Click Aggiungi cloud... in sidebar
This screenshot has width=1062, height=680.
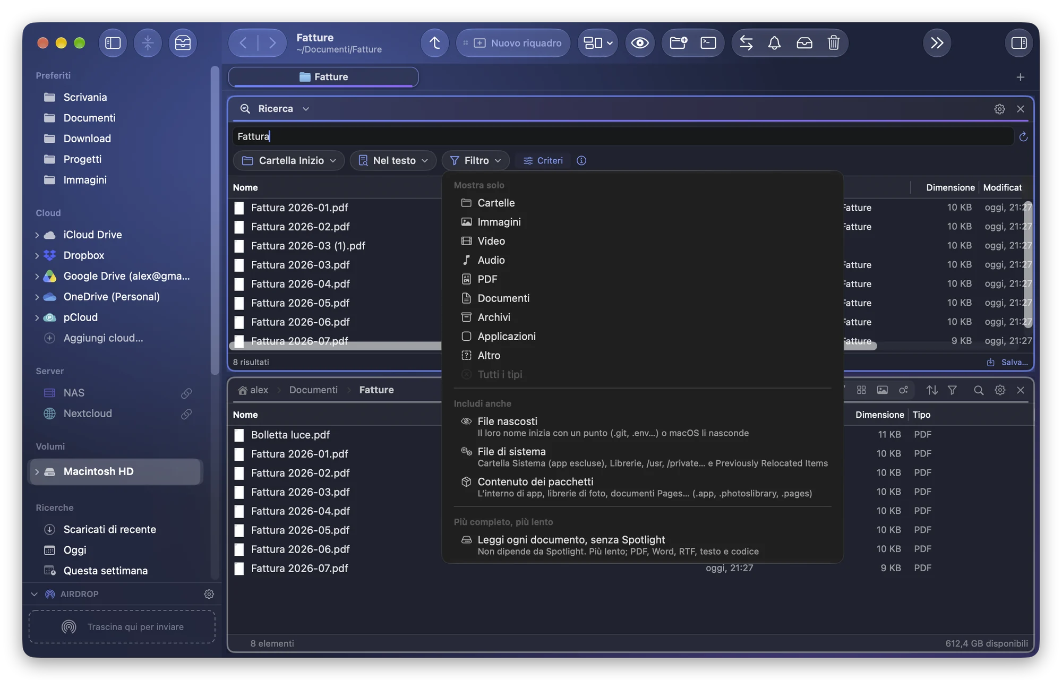coord(103,338)
